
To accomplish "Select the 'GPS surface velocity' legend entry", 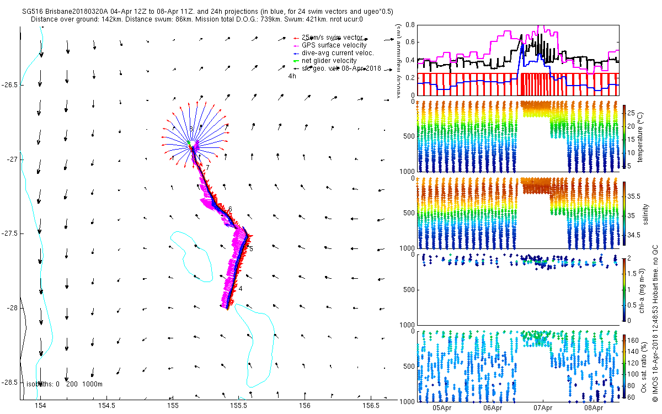I will point(329,45).
